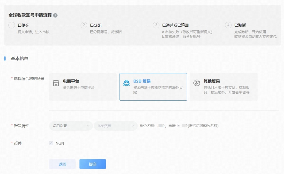Click the chevron arrow in 尼日利亚 dropdown

click(x=88, y=126)
